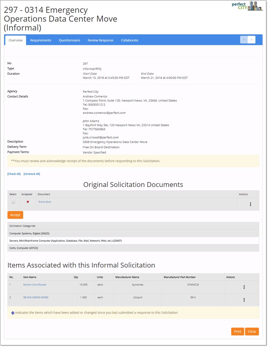The width and height of the screenshot is (268, 347).
Task: Open the Questionnaire tab
Action: point(70,40)
